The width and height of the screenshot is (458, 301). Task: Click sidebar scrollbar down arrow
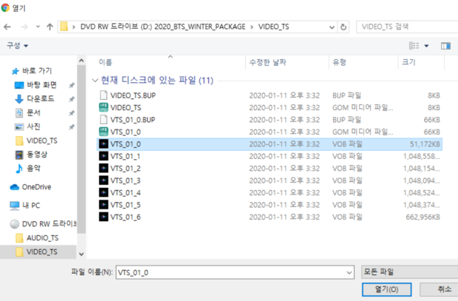[x=81, y=254]
